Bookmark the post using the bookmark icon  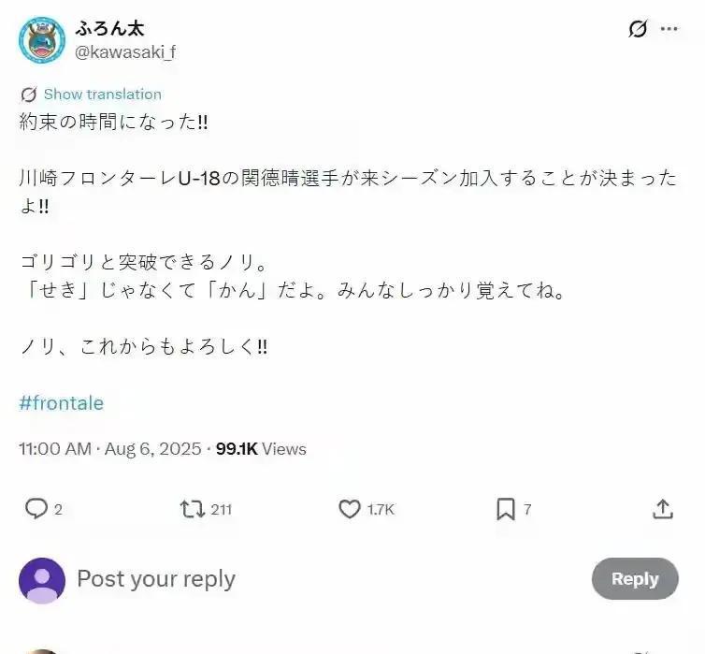coord(505,509)
